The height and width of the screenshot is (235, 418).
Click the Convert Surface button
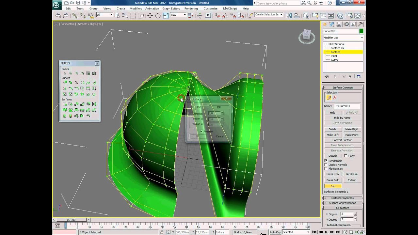click(342, 140)
